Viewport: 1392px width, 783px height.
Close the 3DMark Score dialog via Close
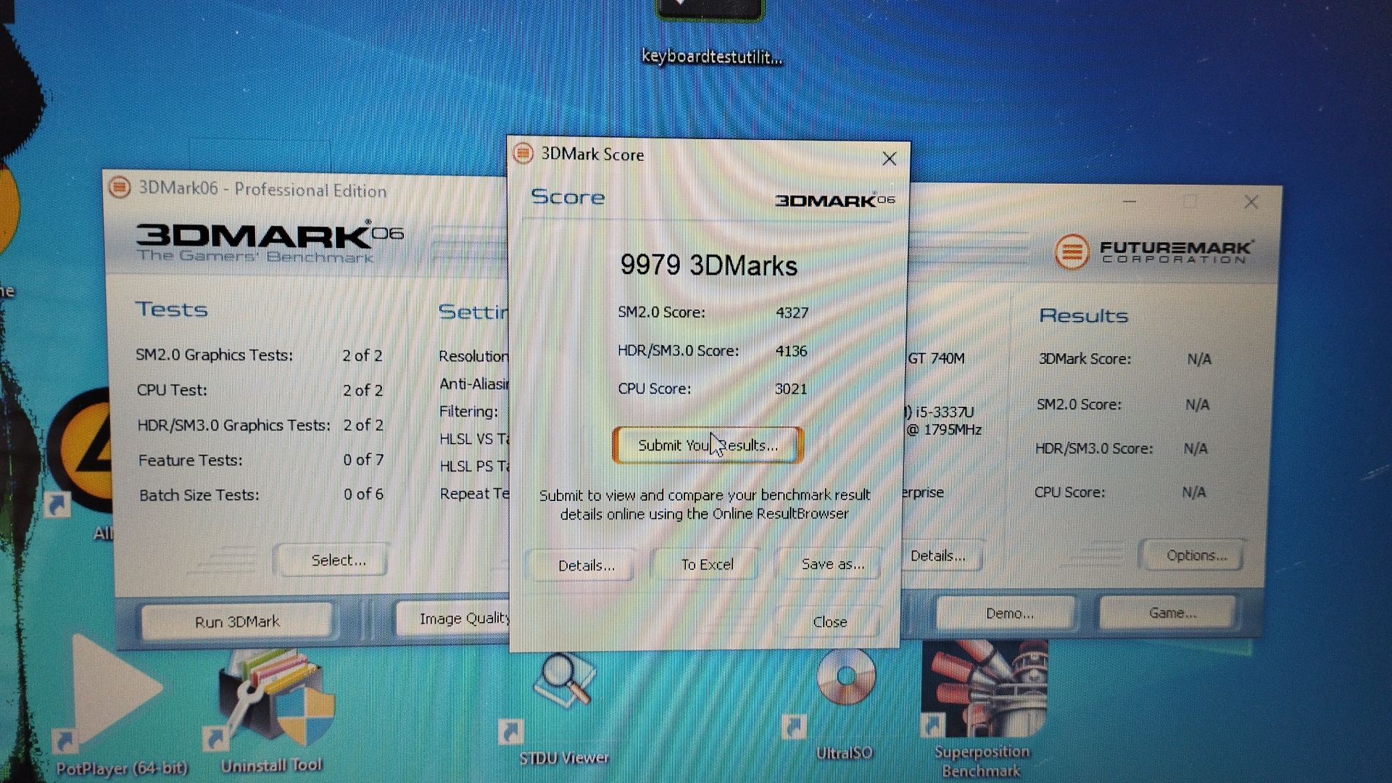coord(829,622)
